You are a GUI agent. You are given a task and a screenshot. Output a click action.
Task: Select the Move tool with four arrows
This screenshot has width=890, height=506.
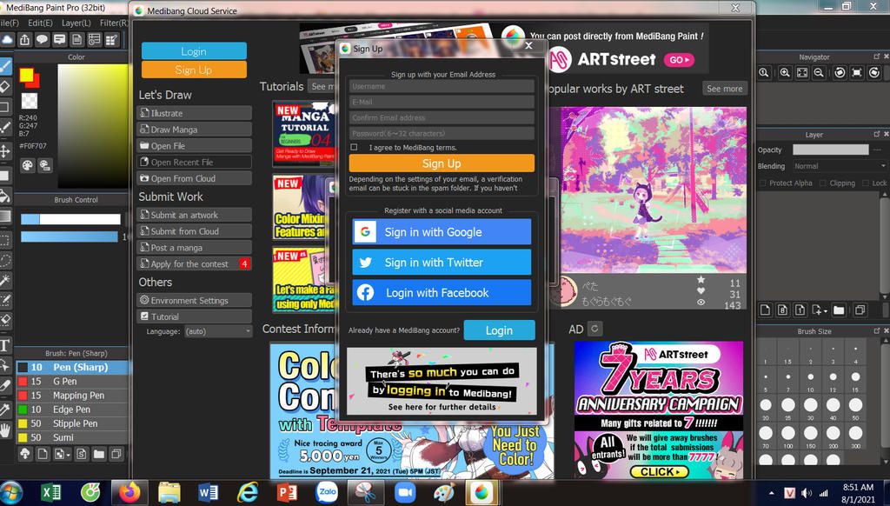(x=4, y=150)
